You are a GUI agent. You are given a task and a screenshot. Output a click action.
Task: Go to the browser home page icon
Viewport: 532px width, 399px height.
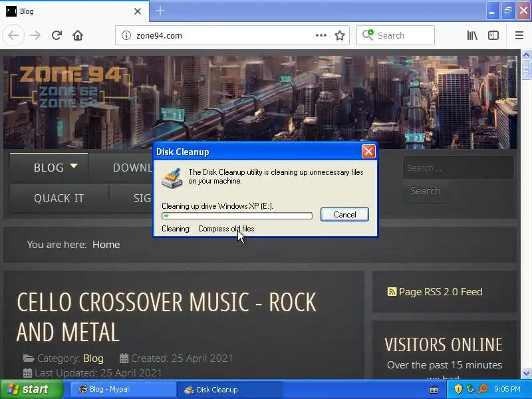[x=78, y=35]
